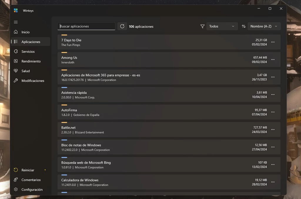Select Bloc de notas de Windows

click(x=169, y=147)
